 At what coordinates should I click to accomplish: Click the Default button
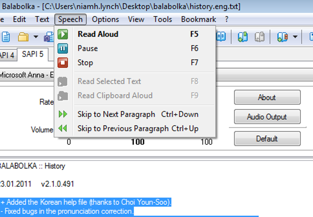[x=267, y=139]
